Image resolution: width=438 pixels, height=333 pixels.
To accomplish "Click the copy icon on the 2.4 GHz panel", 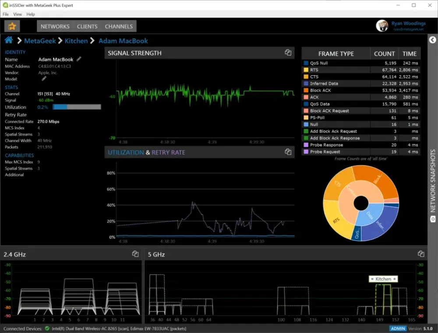I will pyautogui.click(x=134, y=254).
